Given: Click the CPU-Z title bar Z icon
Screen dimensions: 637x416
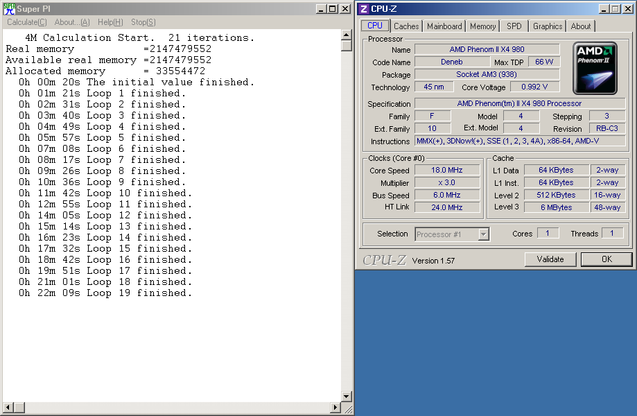Looking at the screenshot, I should pyautogui.click(x=364, y=8).
